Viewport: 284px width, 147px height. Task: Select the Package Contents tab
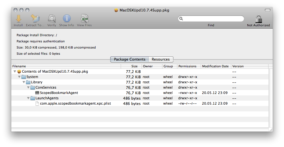coord(129,59)
